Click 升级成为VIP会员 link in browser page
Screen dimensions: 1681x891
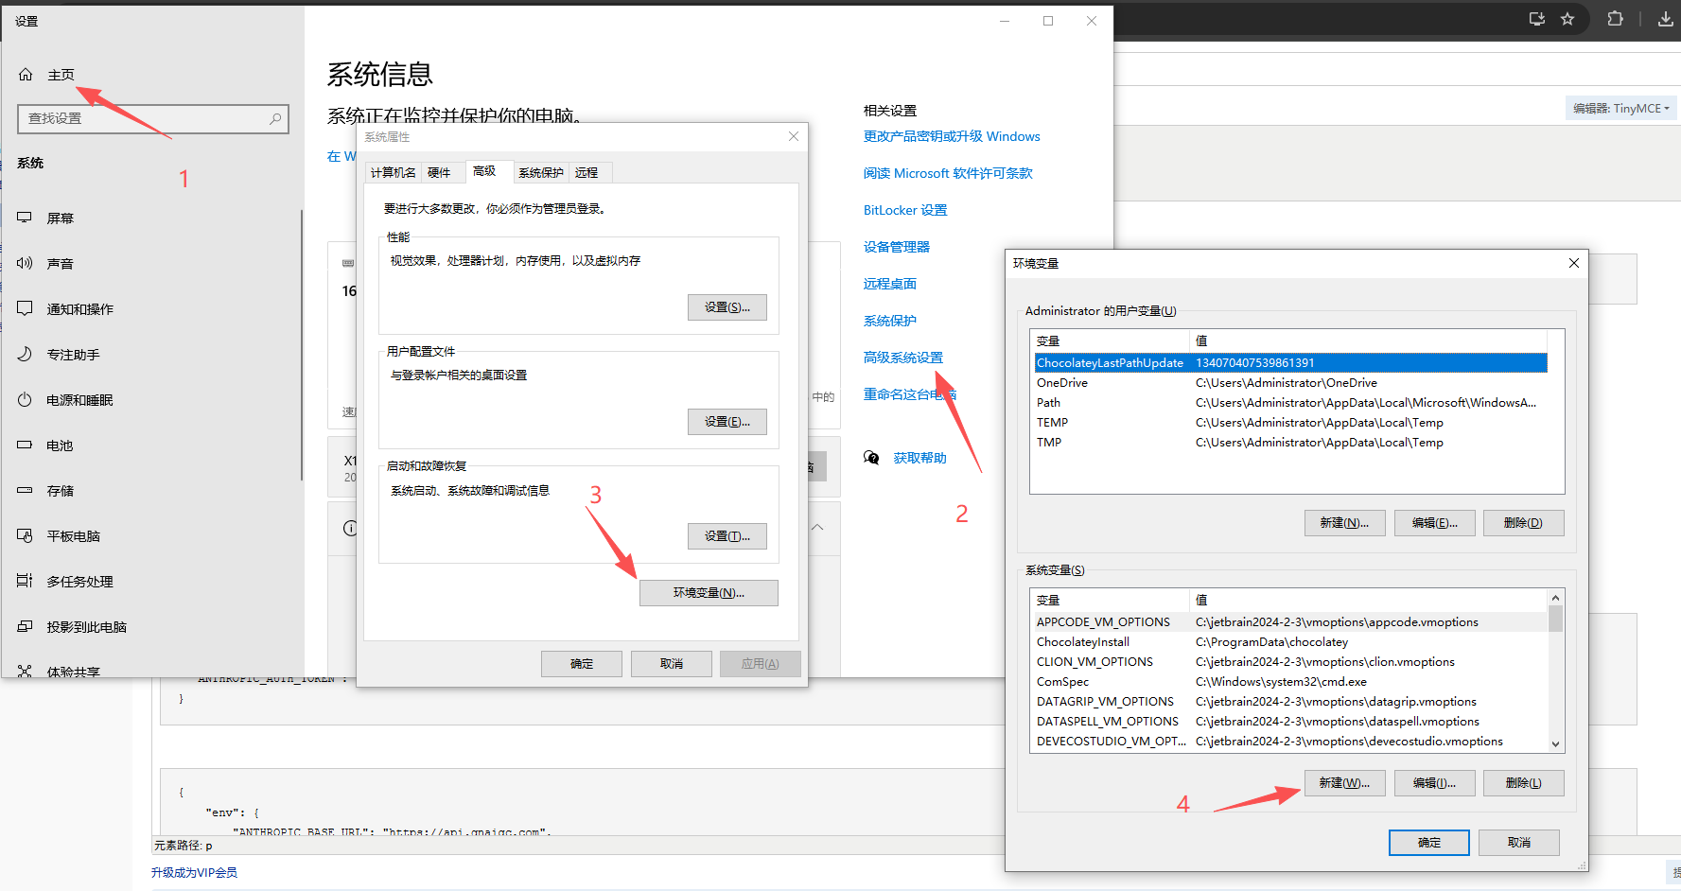(x=194, y=872)
